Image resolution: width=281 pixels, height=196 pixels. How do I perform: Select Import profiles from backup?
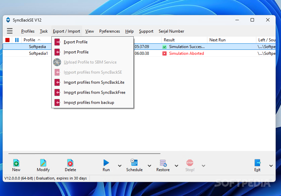pos(93,103)
